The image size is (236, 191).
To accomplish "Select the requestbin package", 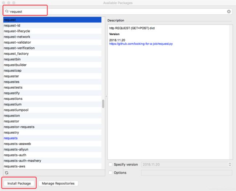I will click(x=52, y=59).
